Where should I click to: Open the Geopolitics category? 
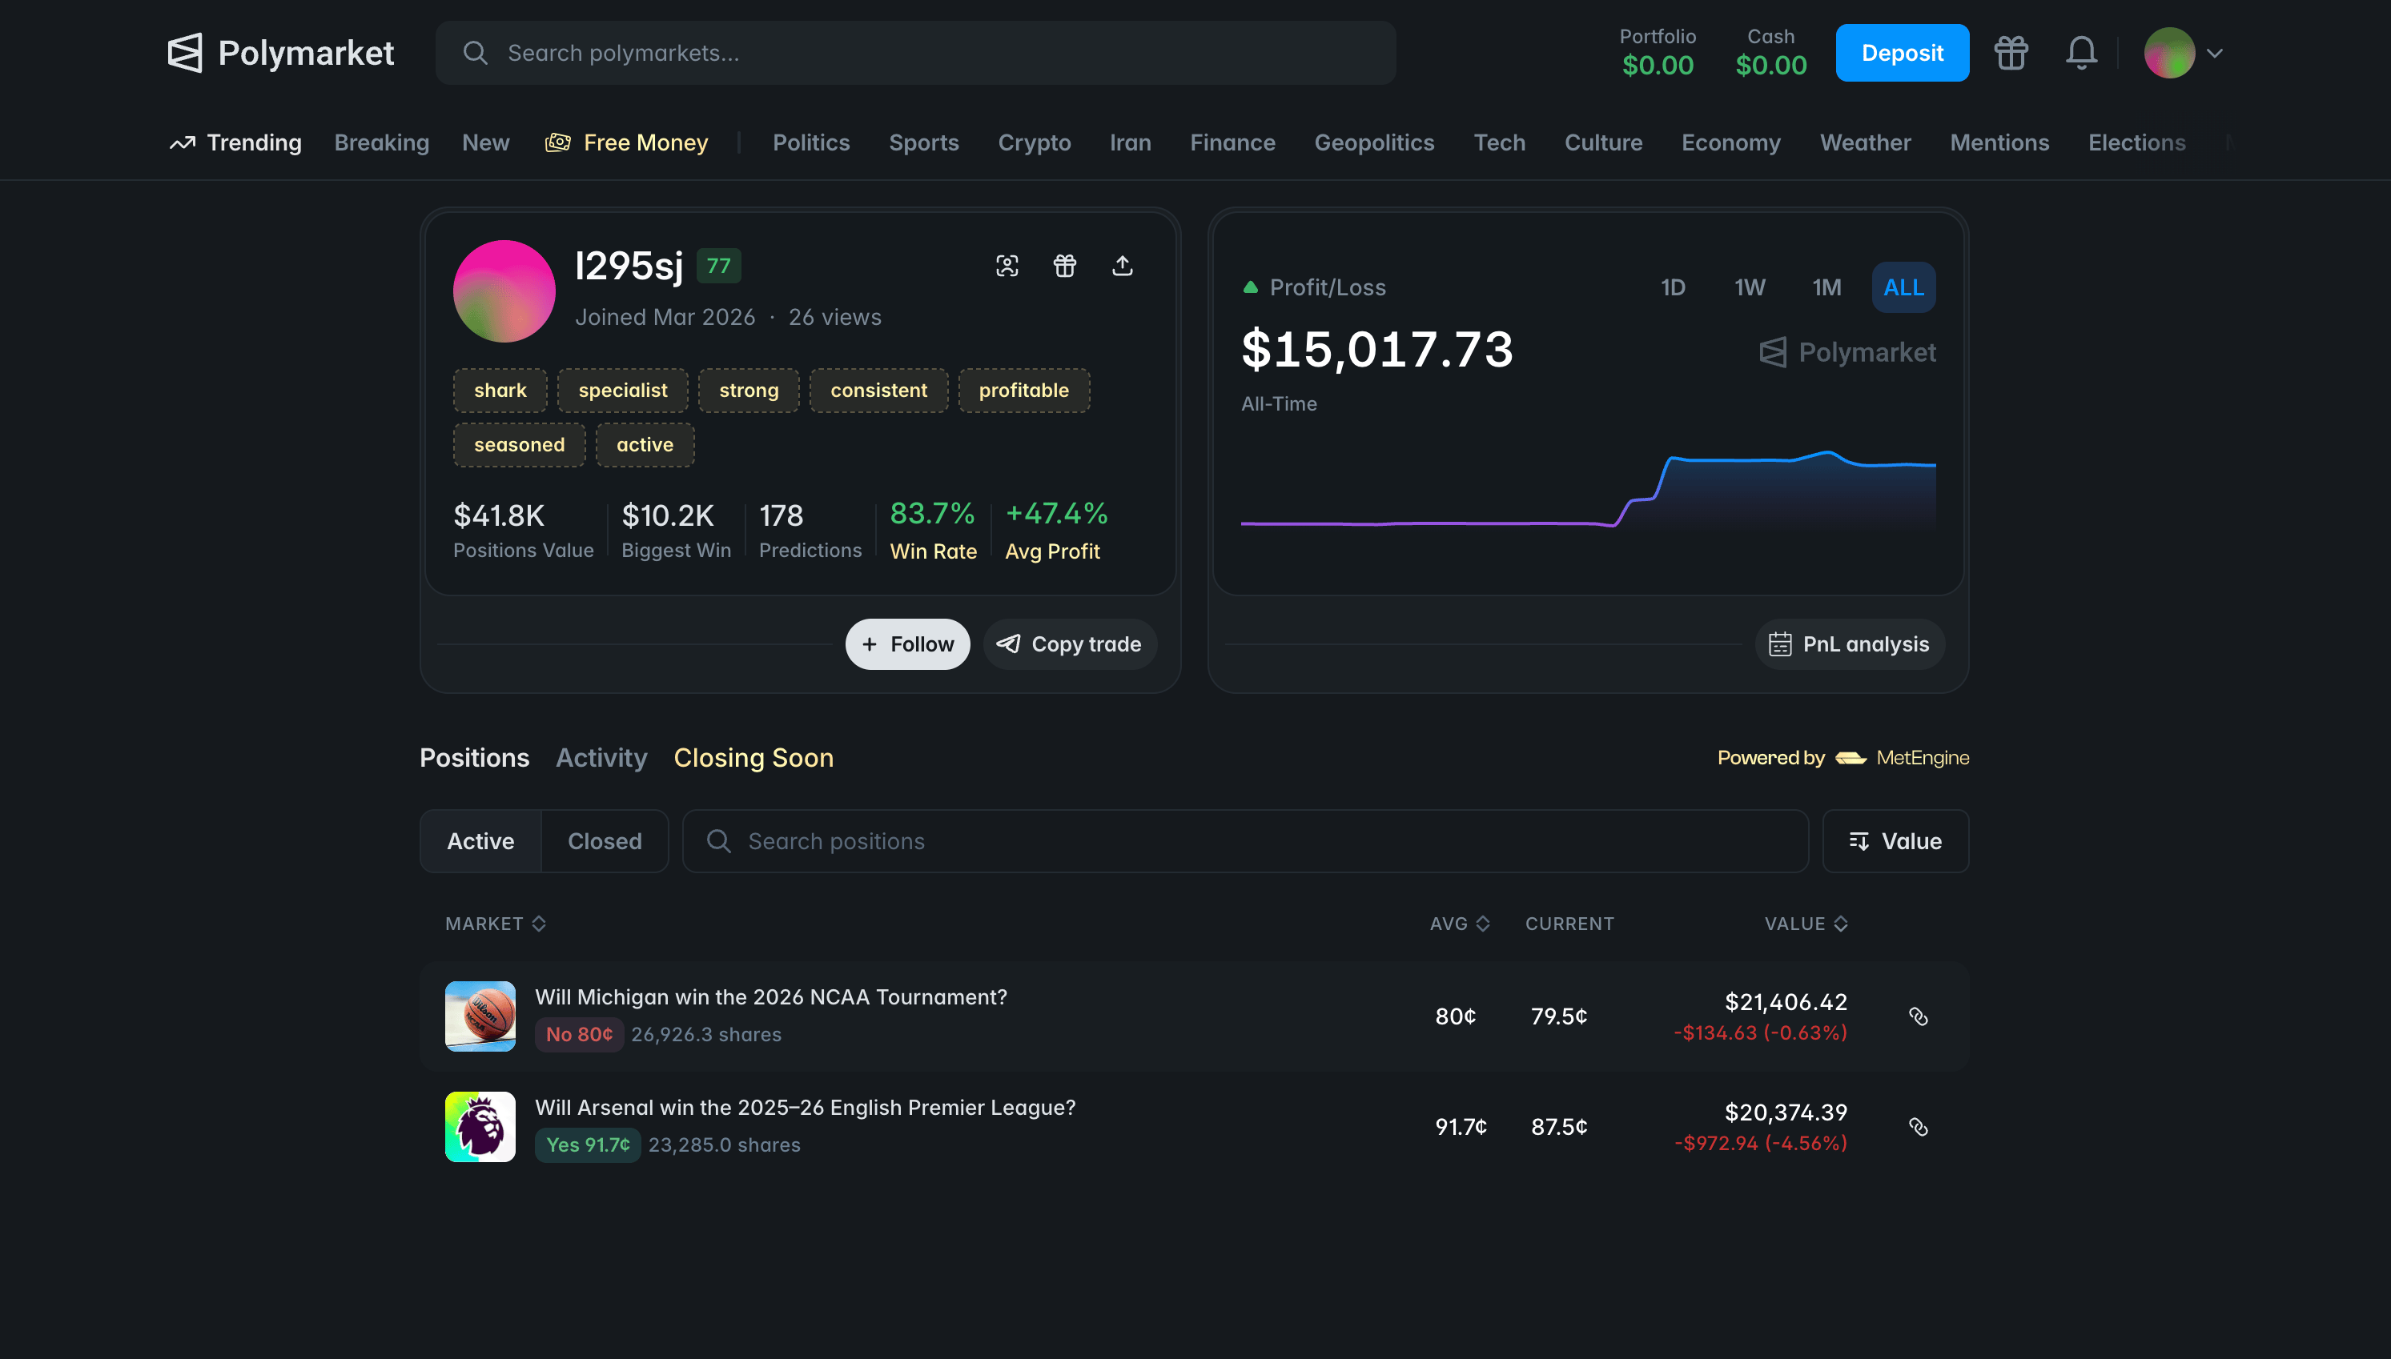(1374, 142)
